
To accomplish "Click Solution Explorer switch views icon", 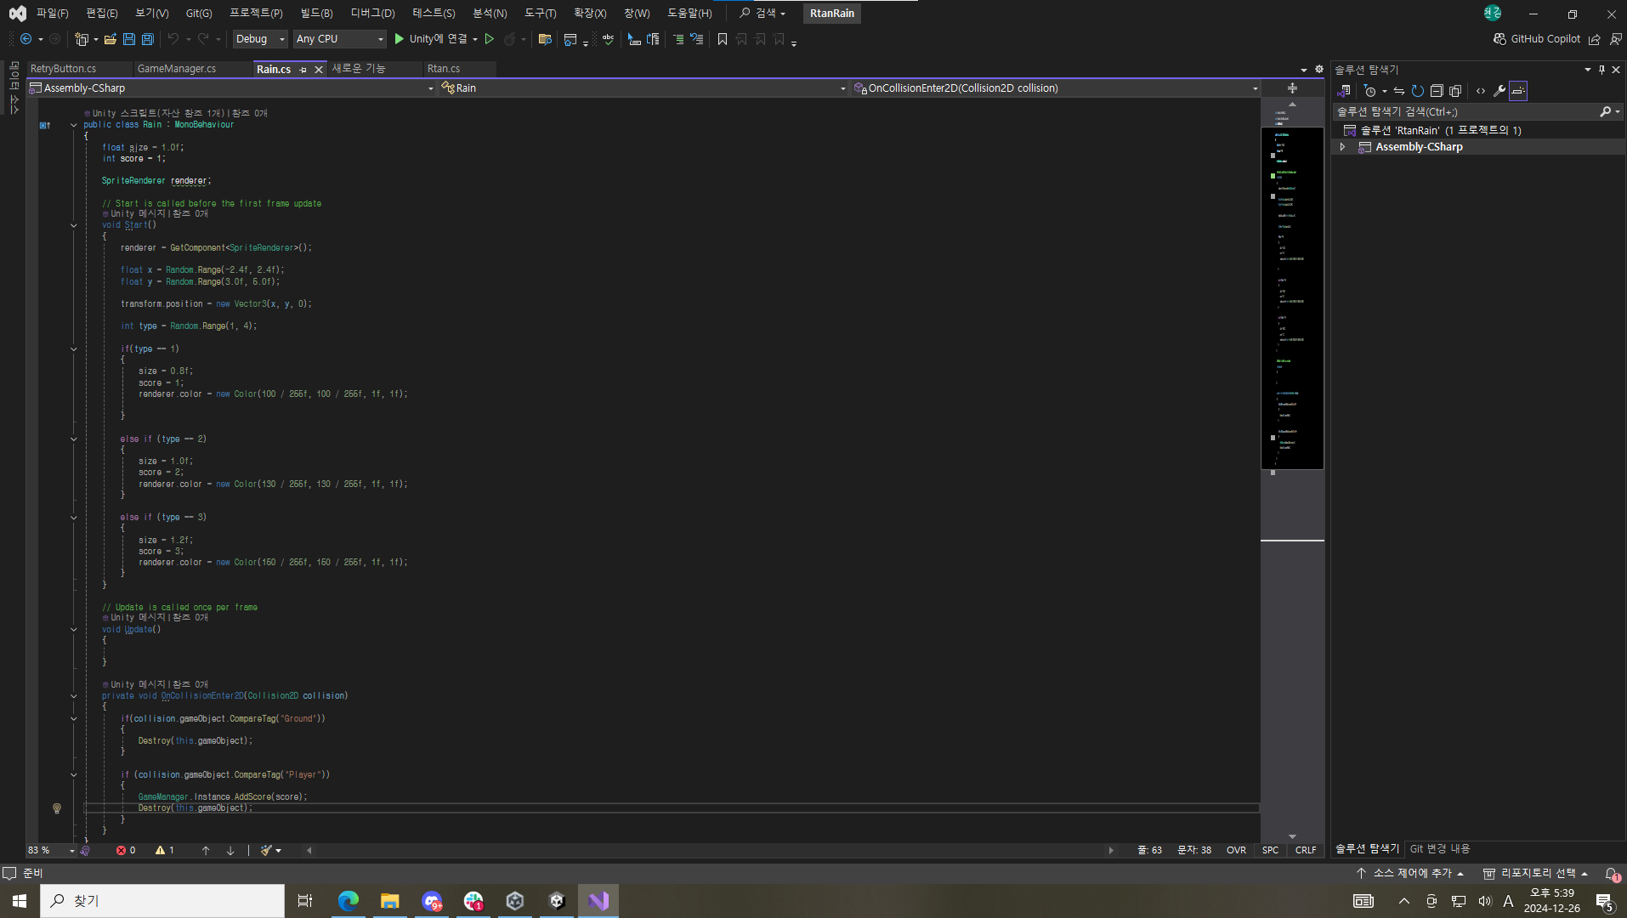I will (1344, 91).
